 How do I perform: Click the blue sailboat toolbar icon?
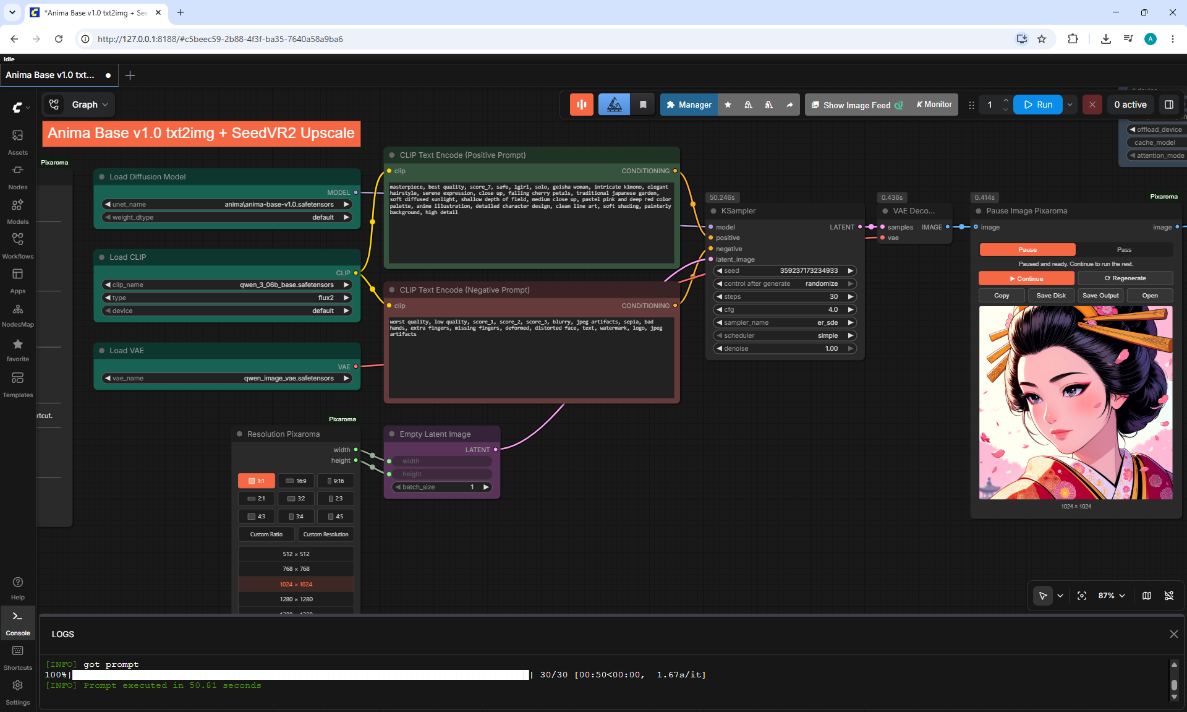pos(615,105)
